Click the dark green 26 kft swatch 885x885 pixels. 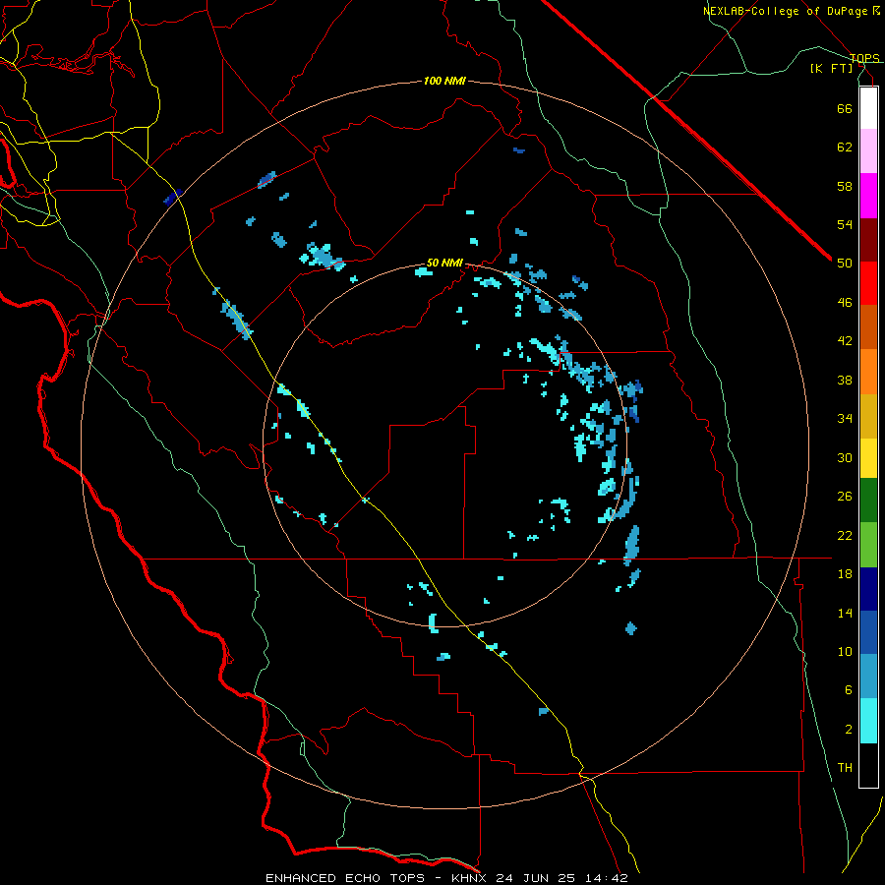point(868,501)
